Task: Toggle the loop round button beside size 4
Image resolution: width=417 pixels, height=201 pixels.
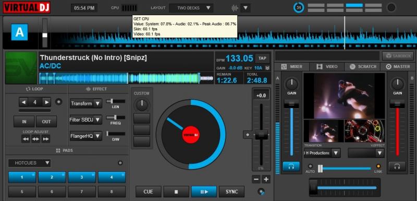Action: point(59,102)
